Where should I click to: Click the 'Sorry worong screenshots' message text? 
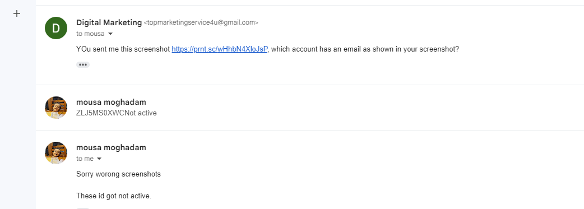pyautogui.click(x=118, y=174)
